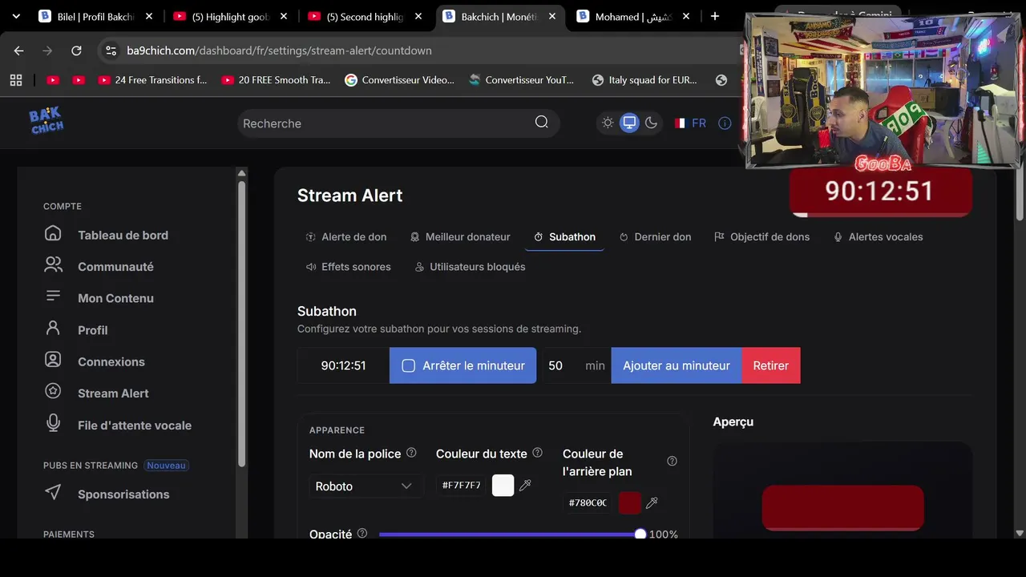Viewport: 1026px width, 577px height.
Task: Switch to light theme sun icon
Action: (608, 123)
